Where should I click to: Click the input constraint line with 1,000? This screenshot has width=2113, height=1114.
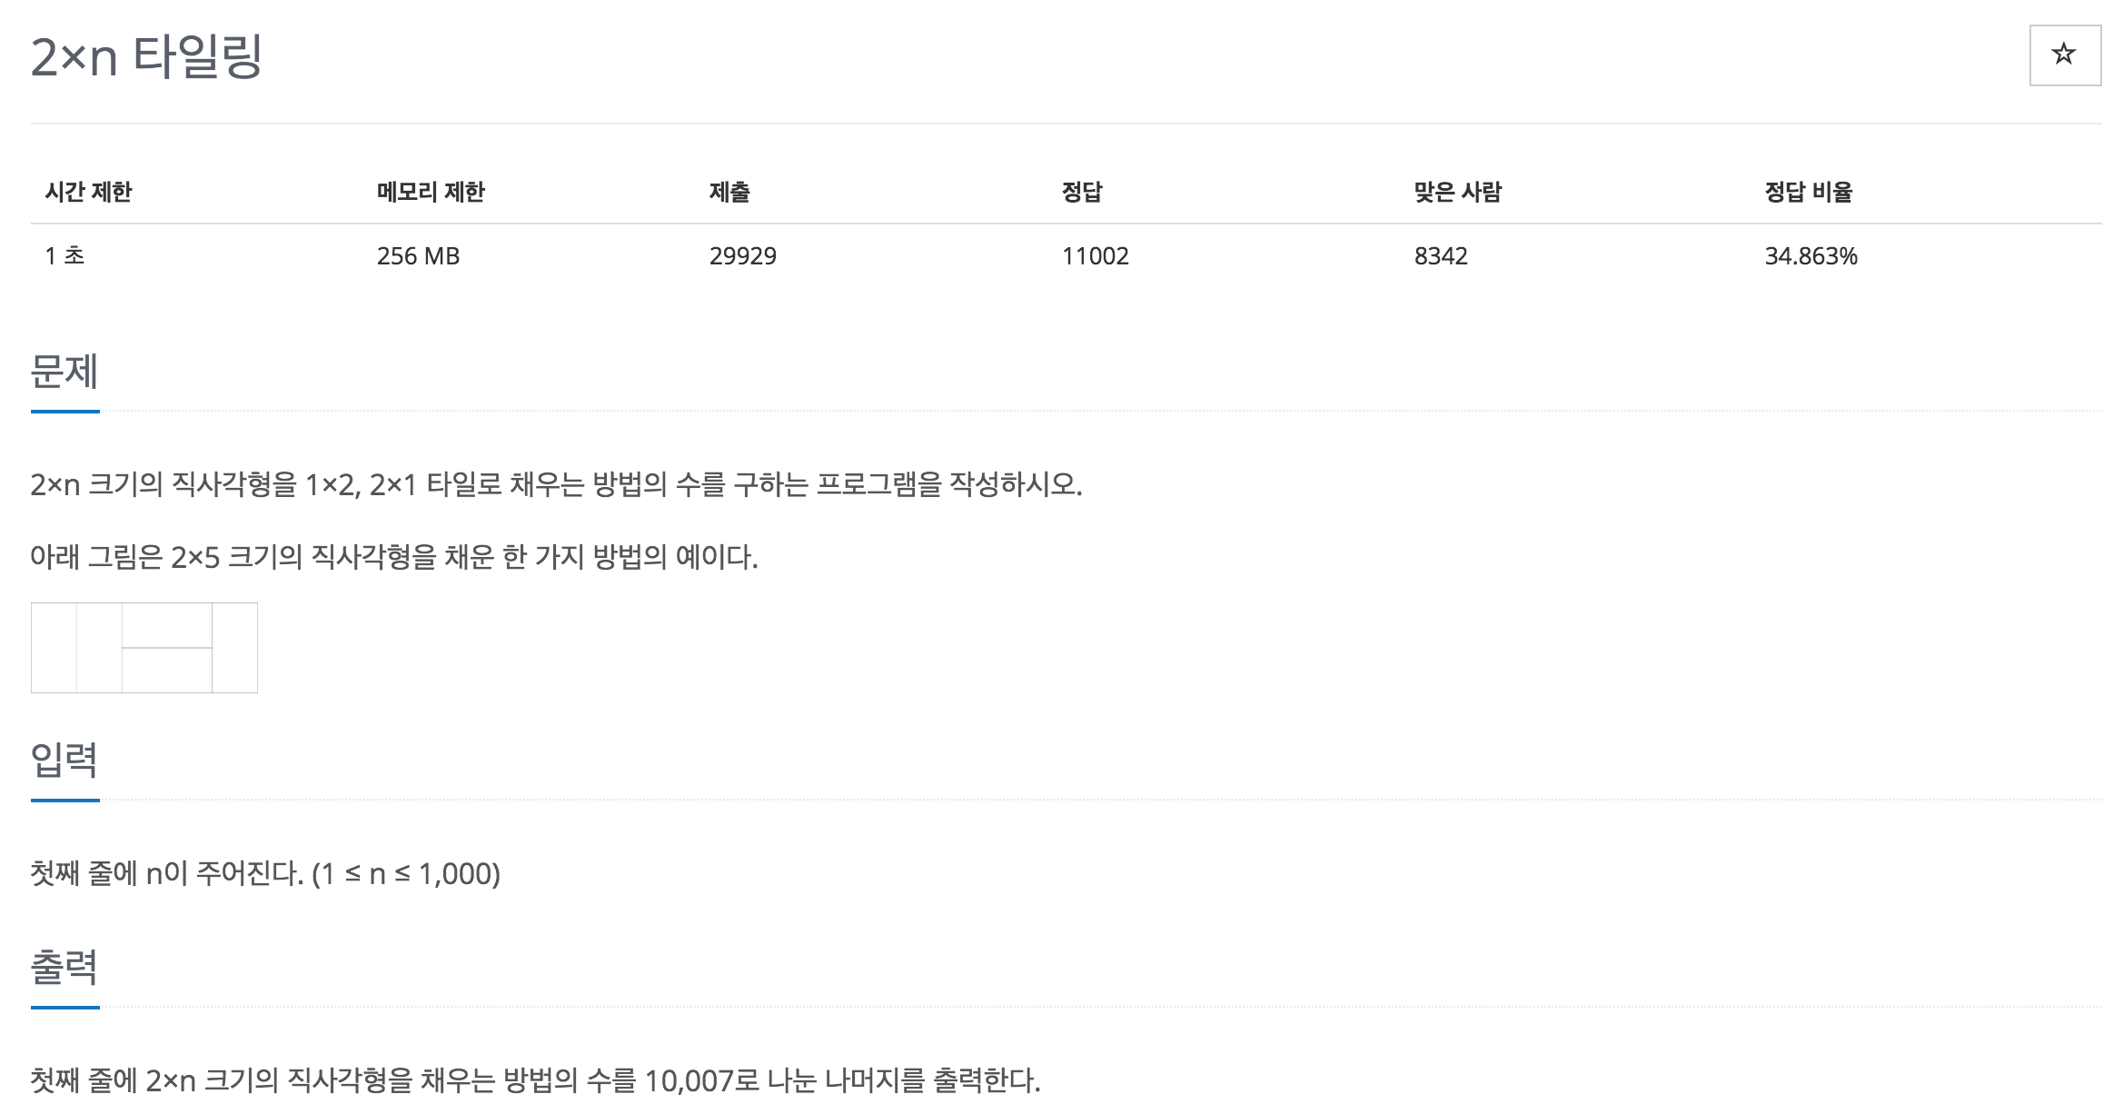pyautogui.click(x=265, y=874)
